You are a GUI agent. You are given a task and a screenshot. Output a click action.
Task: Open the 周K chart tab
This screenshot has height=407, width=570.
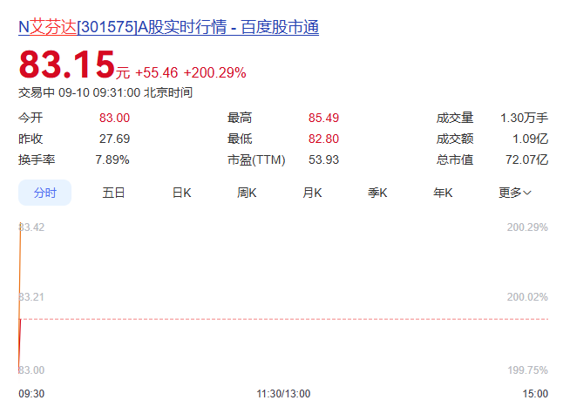pos(247,193)
